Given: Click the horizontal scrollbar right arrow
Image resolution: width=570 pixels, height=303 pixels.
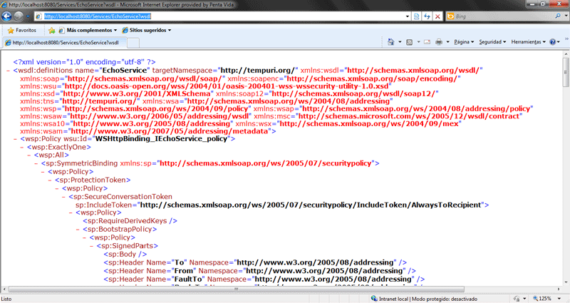Looking at the screenshot, I should click(559, 289).
